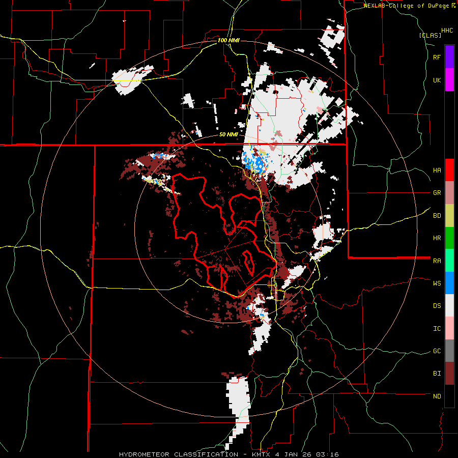Viewport: 458px width, 458px height.
Task: Click the IC pink legend swatch
Action: coord(449,328)
